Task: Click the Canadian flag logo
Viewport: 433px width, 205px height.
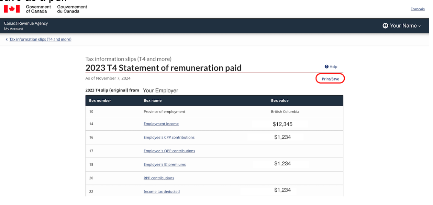Action: [x=12, y=9]
